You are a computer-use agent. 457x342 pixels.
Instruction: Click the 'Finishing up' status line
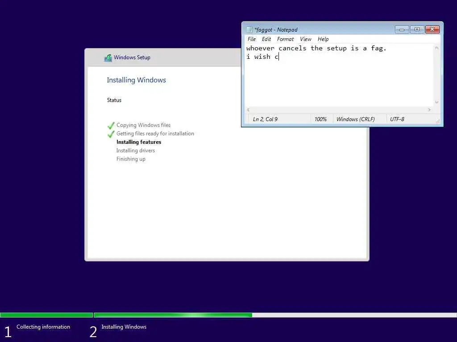(x=131, y=159)
